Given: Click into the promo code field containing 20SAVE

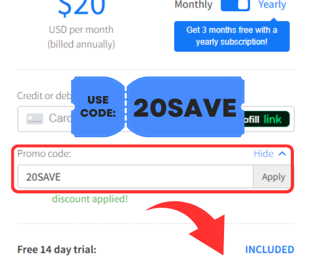Looking at the screenshot, I should tap(135, 177).
